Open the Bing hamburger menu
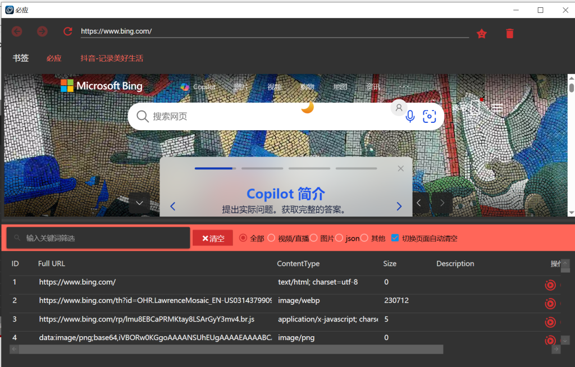Image resolution: width=575 pixels, height=367 pixels. (498, 107)
